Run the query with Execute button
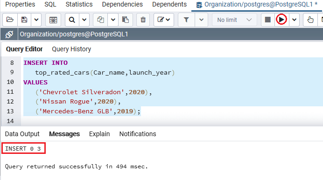The image size is (323, 180). pos(281,20)
